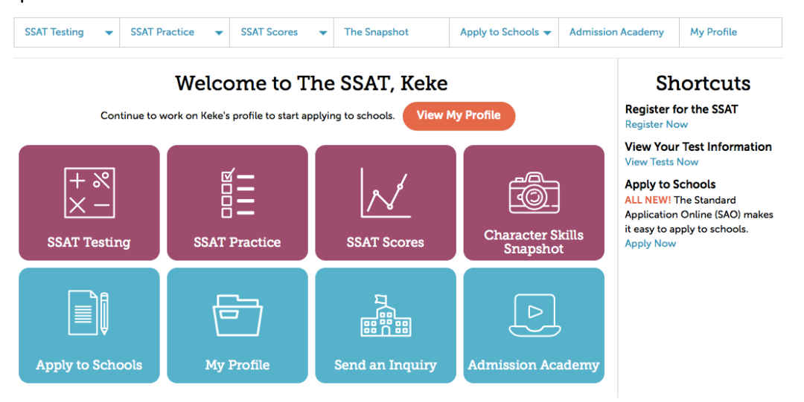The width and height of the screenshot is (804, 402).
Task: Open the My Profile folder tile
Action: coord(237,325)
